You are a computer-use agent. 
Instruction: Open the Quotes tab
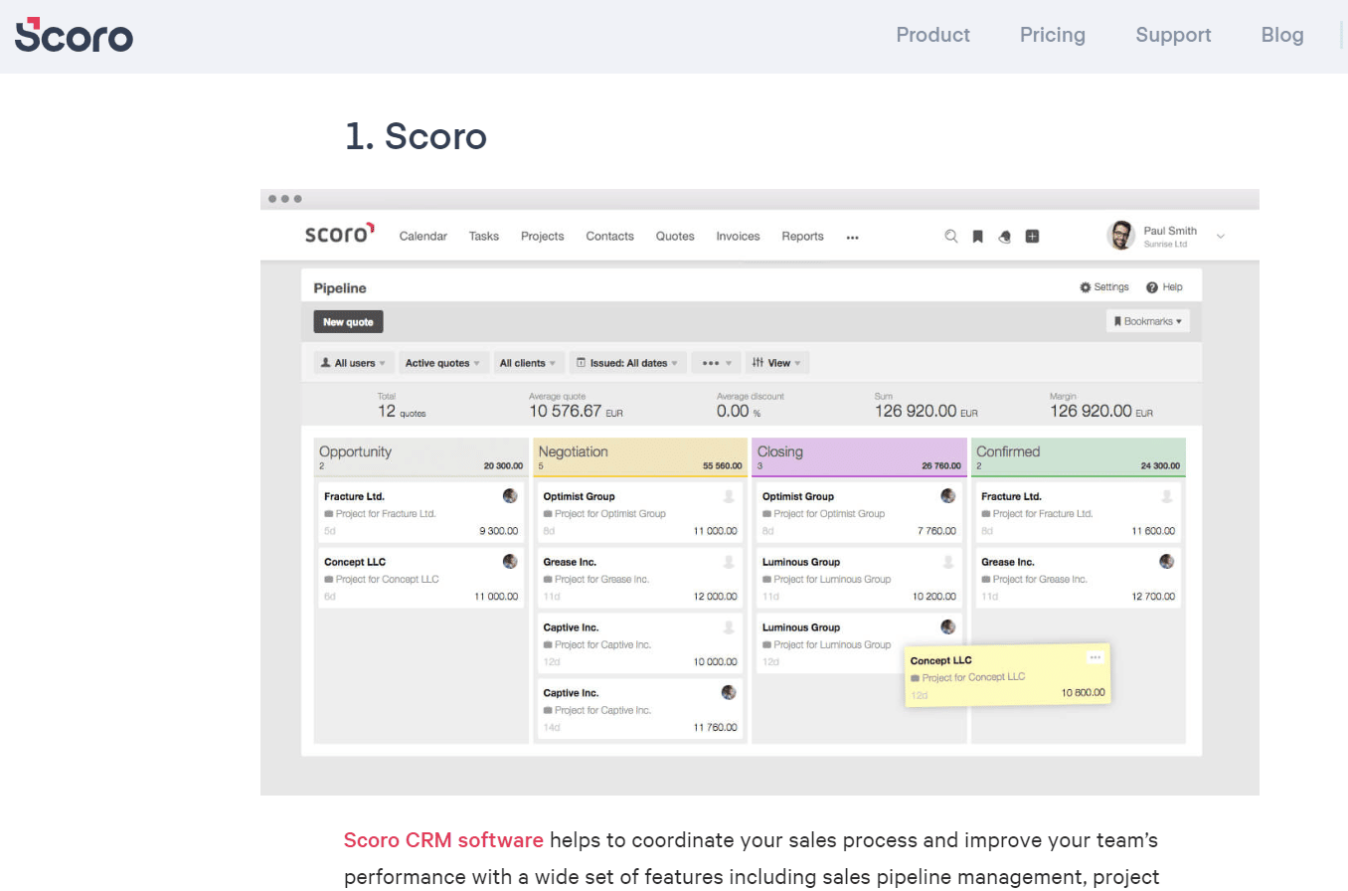(x=675, y=237)
